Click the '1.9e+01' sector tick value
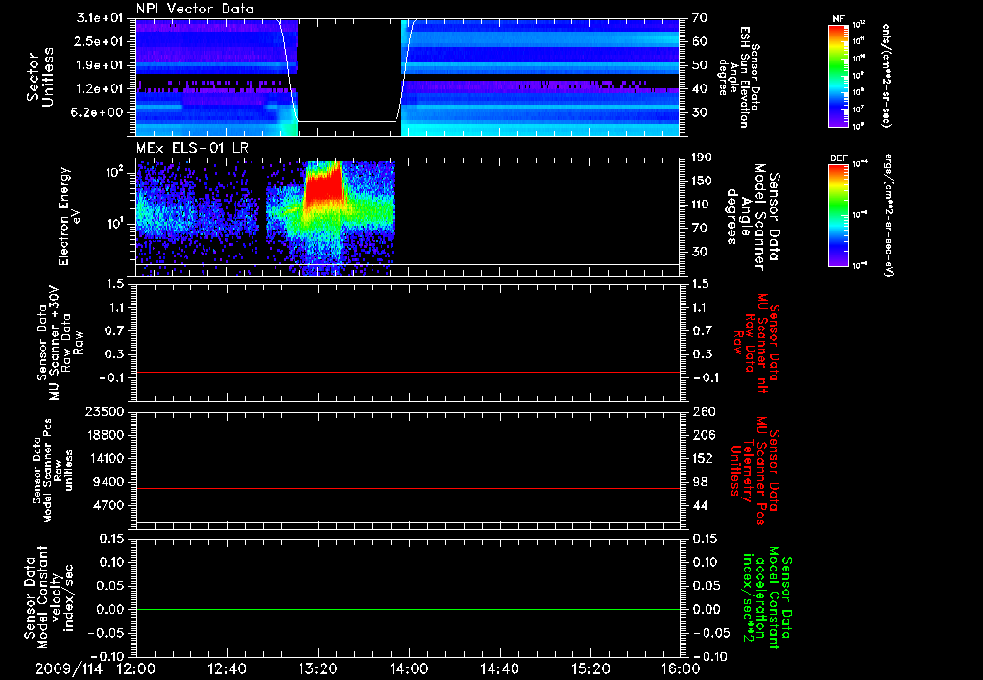 click(100, 65)
